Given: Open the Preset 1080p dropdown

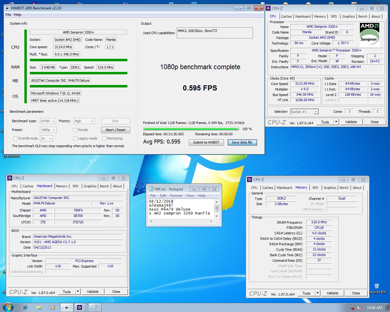Looking at the screenshot, I should pyautogui.click(x=48, y=130).
